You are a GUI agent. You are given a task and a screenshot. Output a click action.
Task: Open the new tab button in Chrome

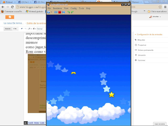click(147, 2)
